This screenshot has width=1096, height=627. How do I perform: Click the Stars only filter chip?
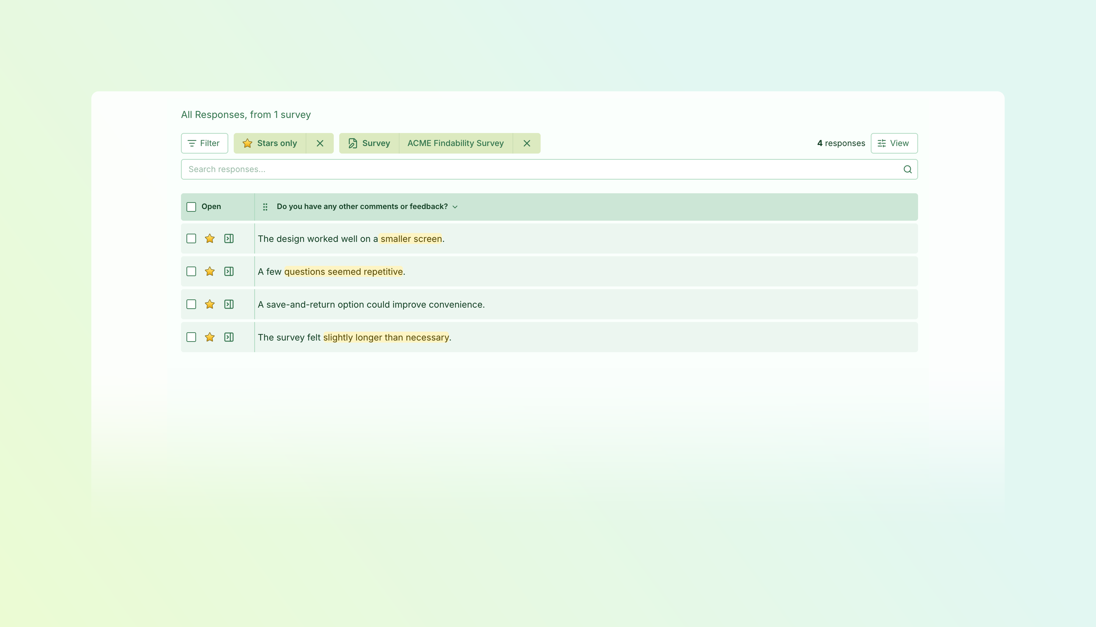point(270,143)
